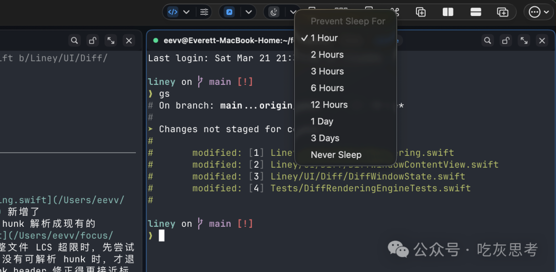
Task: Click the new window plus icon
Action: click(x=503, y=12)
